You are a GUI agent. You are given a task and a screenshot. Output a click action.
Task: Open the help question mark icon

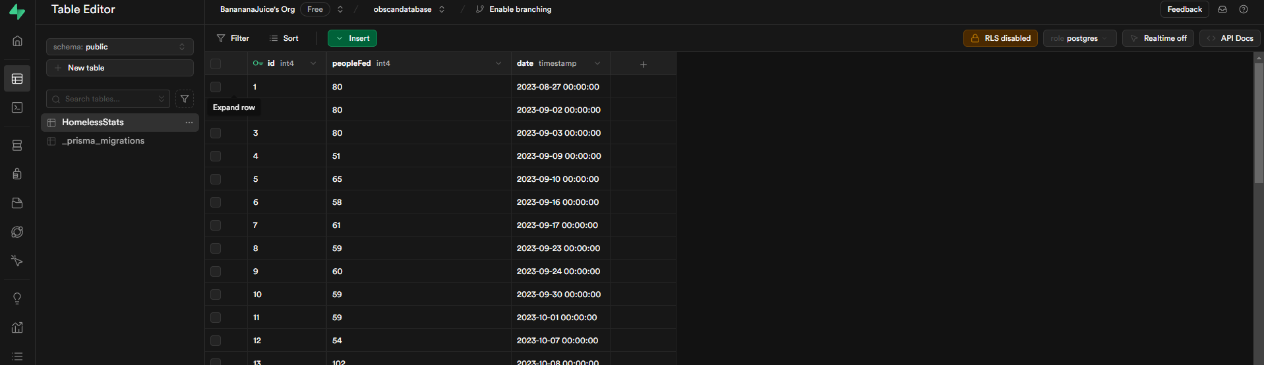1244,9
